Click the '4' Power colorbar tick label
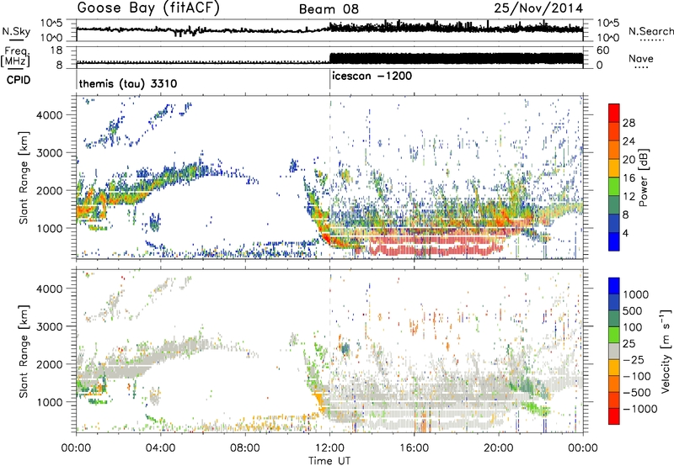Viewport: 674px width, 466px height. point(626,233)
